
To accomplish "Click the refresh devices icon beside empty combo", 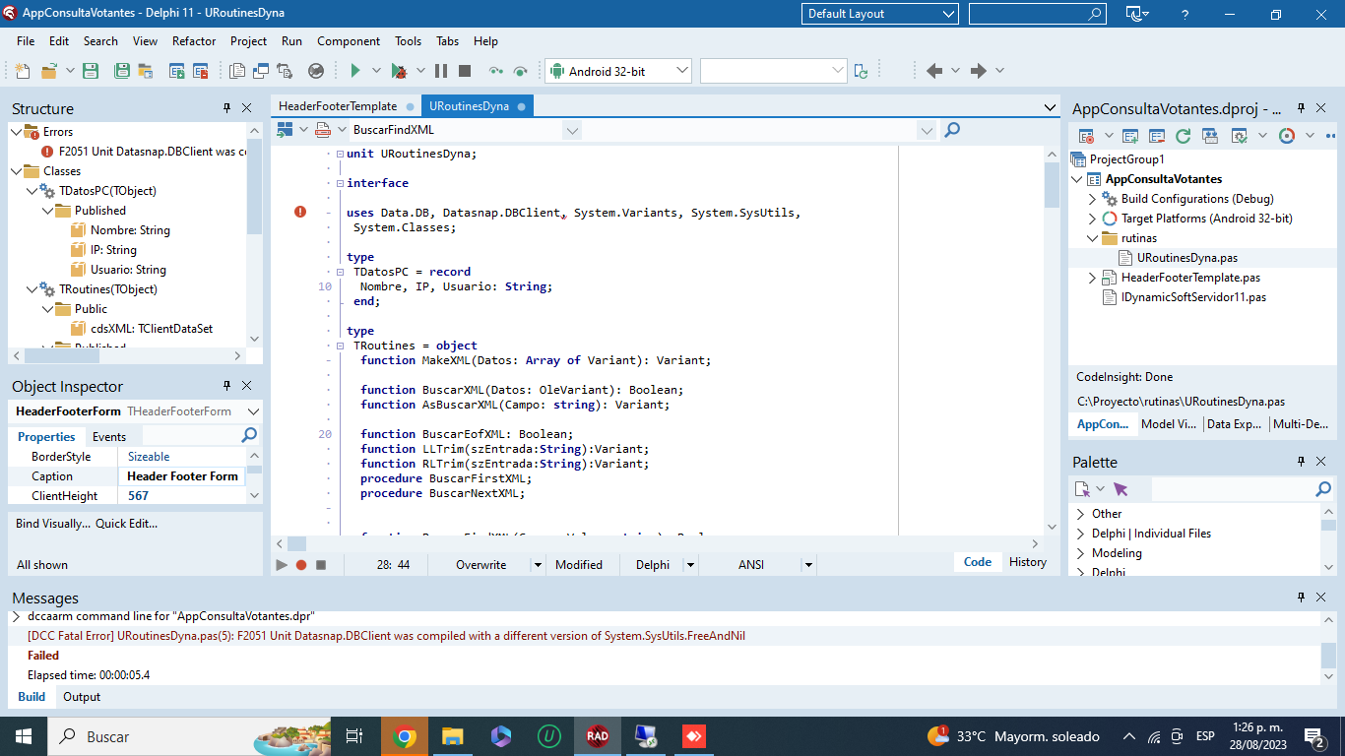I will pyautogui.click(x=862, y=71).
